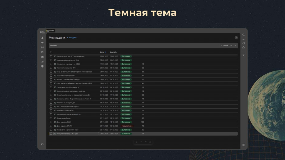Viewport: 285px width, 160px height.
Task: Open task Собрать материалы по курсам программы БИ
Action: tap(73, 95)
